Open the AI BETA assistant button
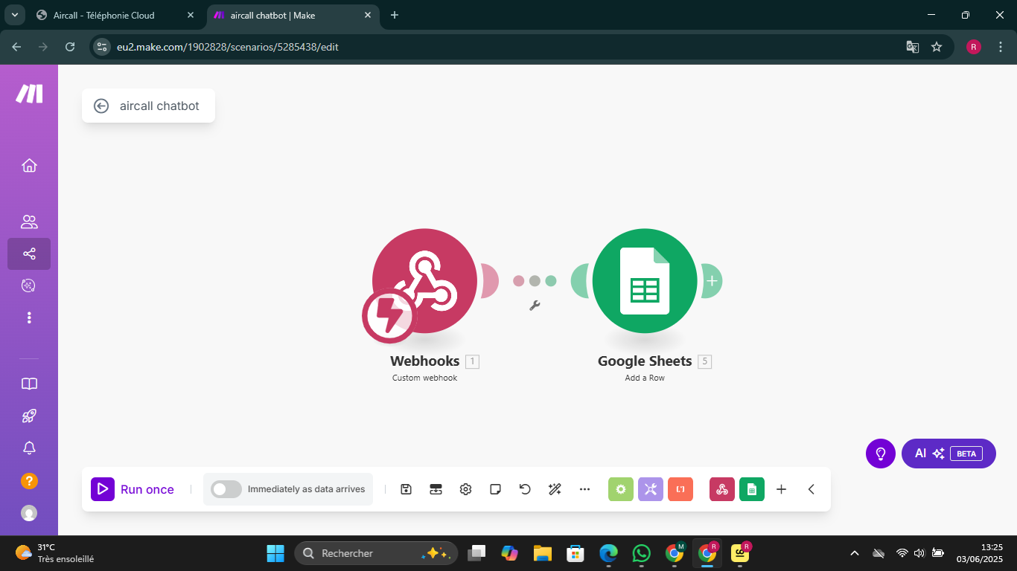This screenshot has height=571, width=1017. (x=949, y=454)
